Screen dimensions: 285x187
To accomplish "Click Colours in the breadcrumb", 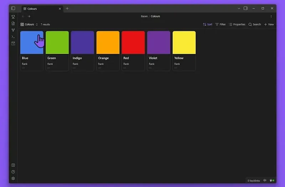I will point(155,16).
